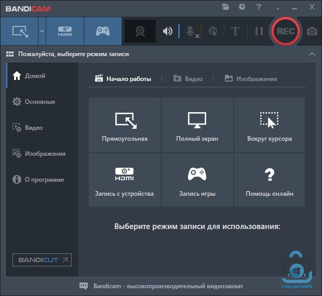Open Помощь онлайн tile
The height and width of the screenshot is (296, 322).
[x=270, y=180]
